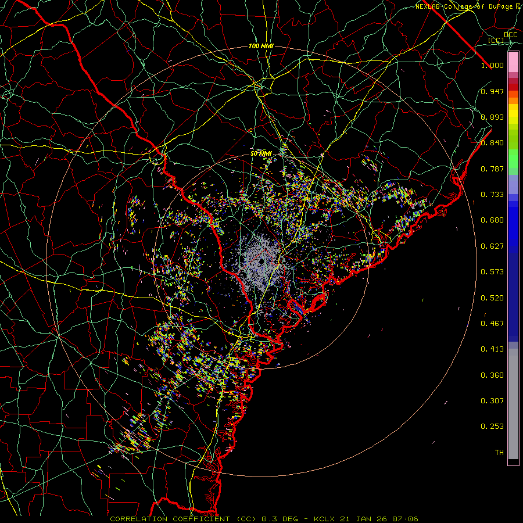This screenshot has width=523, height=523.
Task: Click the "50 NMI" range ring label
Action: (261, 154)
